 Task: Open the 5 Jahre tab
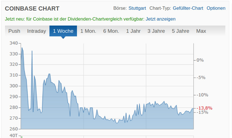click(181, 31)
